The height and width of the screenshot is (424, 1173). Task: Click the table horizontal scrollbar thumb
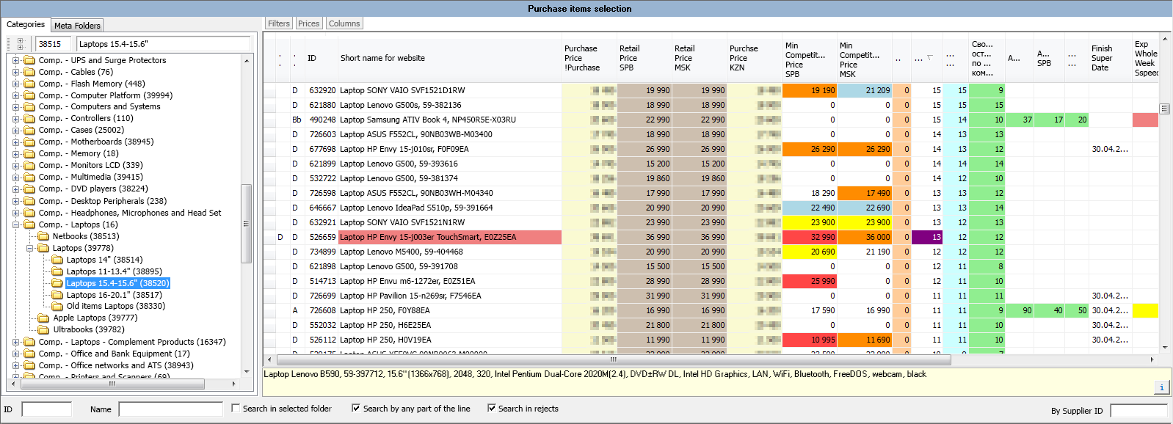click(614, 359)
